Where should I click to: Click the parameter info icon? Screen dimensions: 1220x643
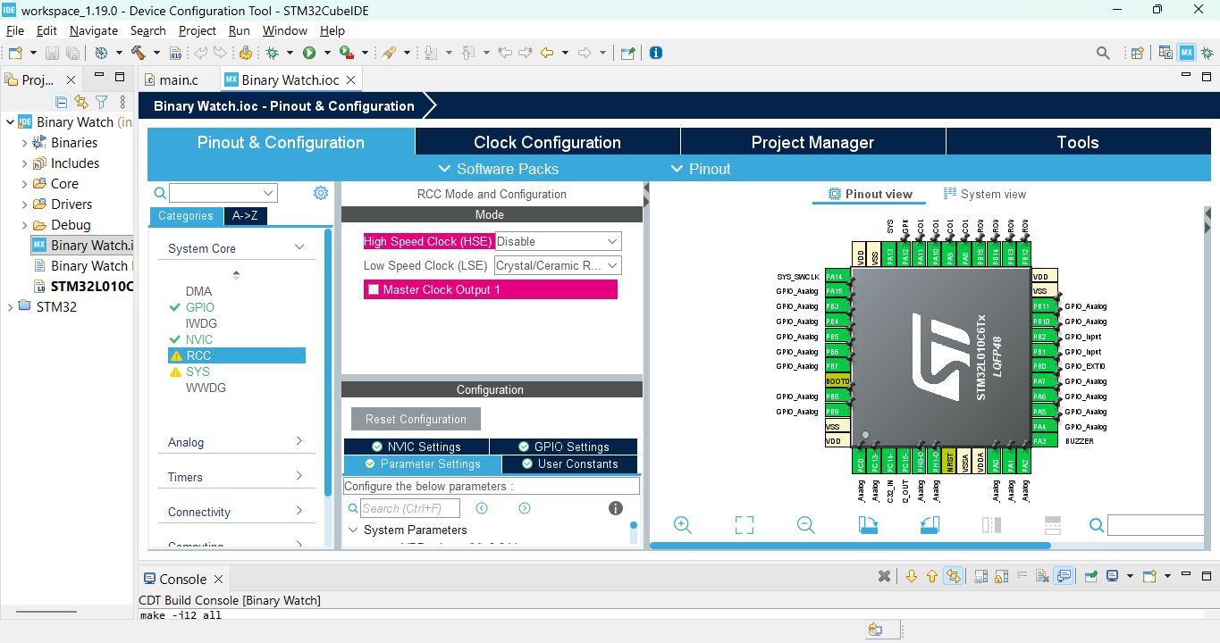click(x=616, y=508)
